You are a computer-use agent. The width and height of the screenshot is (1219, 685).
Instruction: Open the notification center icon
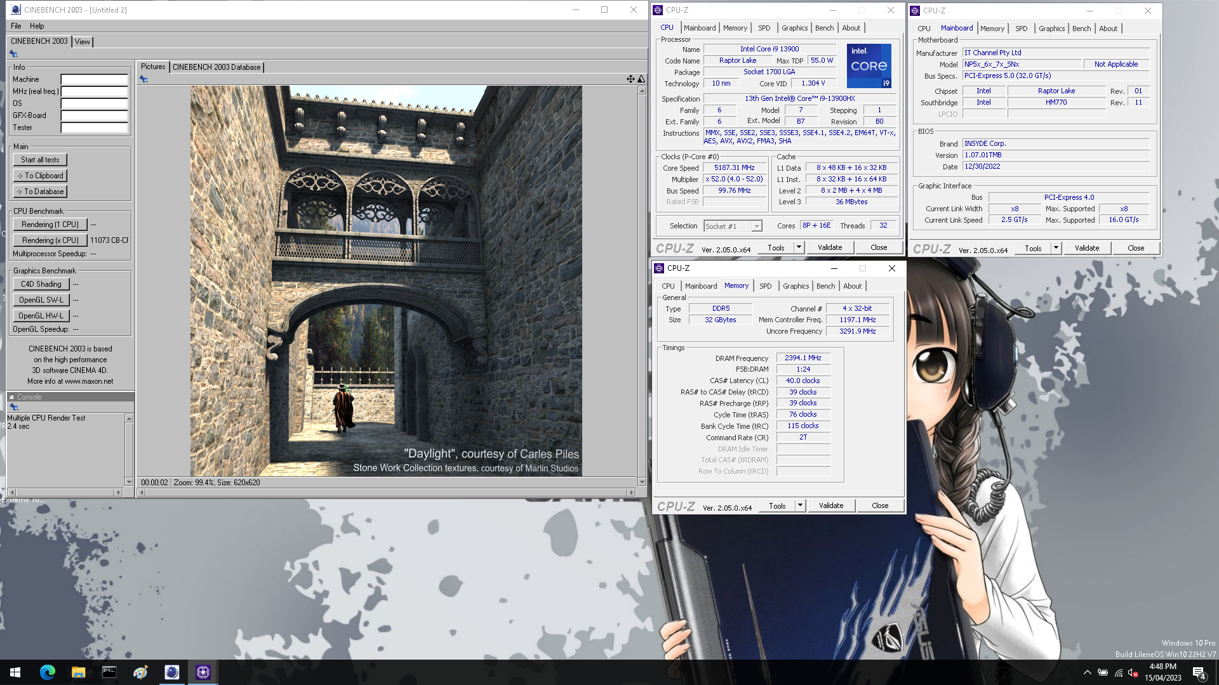(1199, 673)
